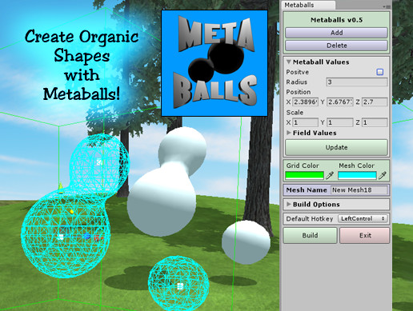The height and width of the screenshot is (311, 413).
Task: Click the 'Default Hotkey' label
Action: pos(310,219)
